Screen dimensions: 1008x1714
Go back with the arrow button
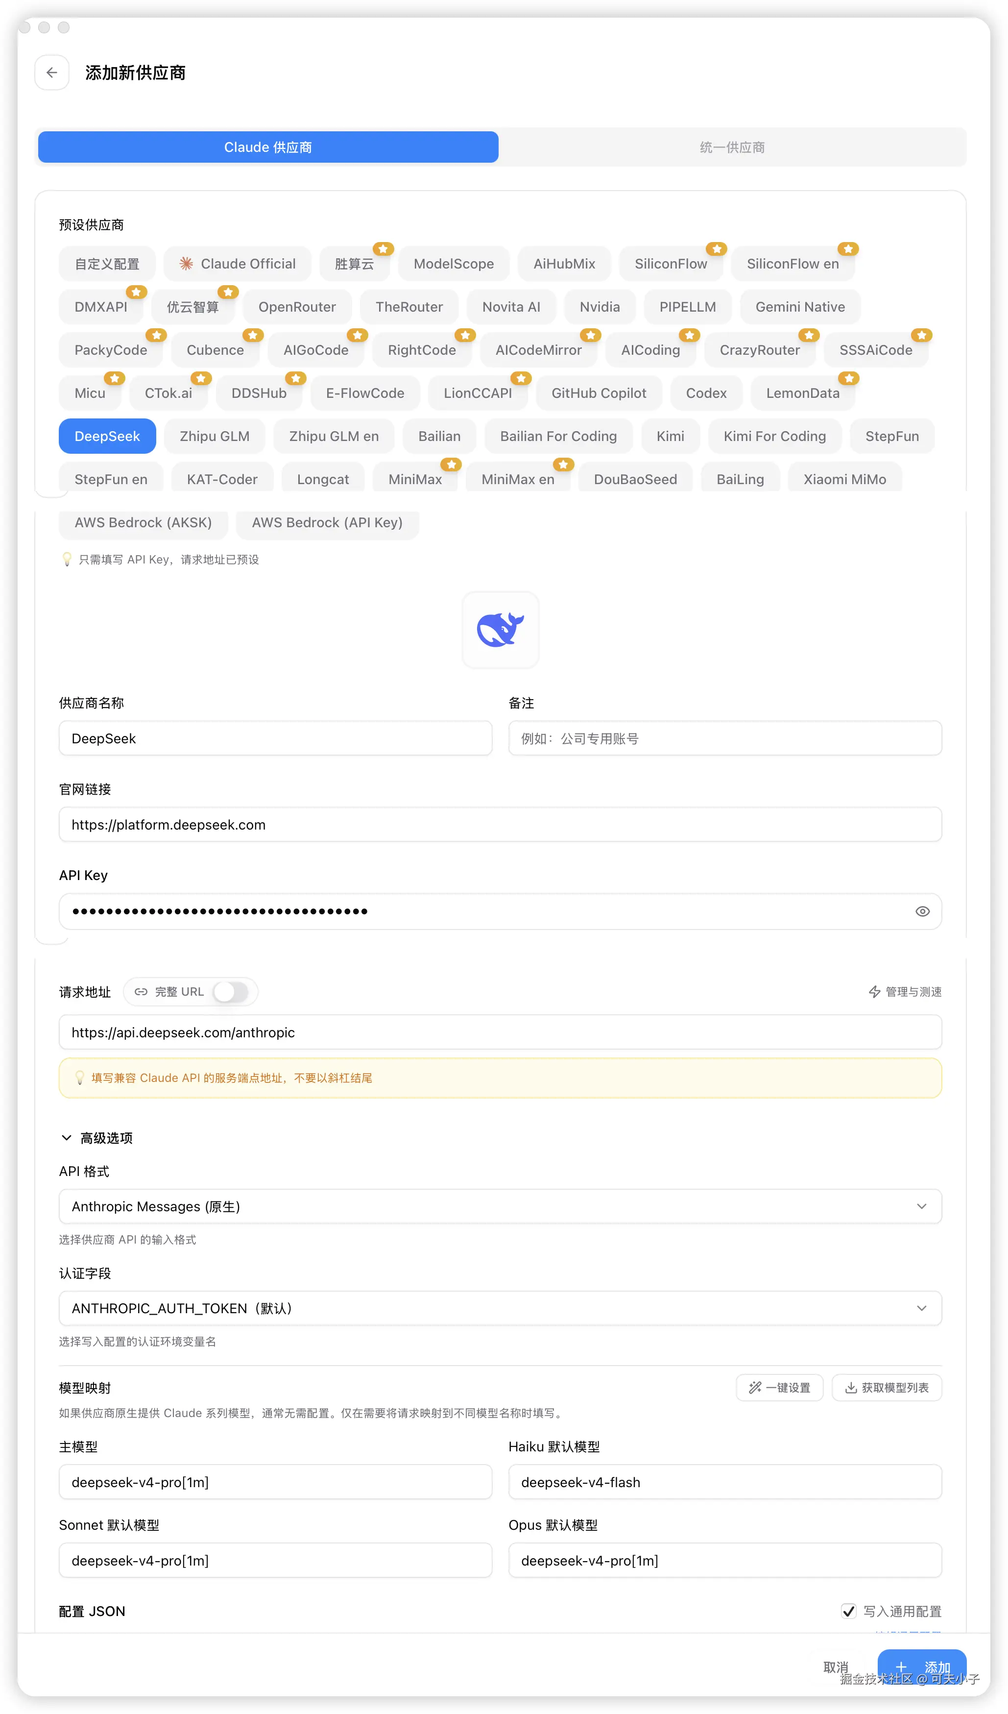tap(51, 73)
